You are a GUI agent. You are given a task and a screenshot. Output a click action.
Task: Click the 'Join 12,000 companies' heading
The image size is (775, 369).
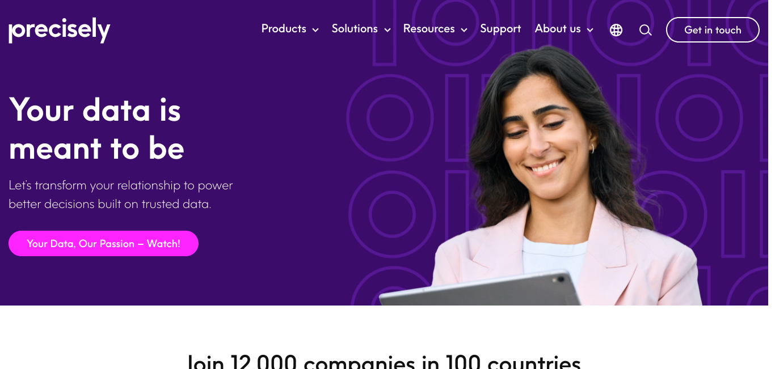point(384,361)
